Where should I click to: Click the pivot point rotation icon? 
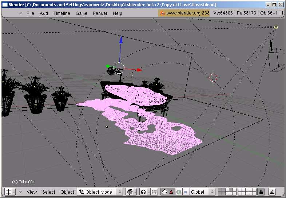pyautogui.click(x=143, y=192)
